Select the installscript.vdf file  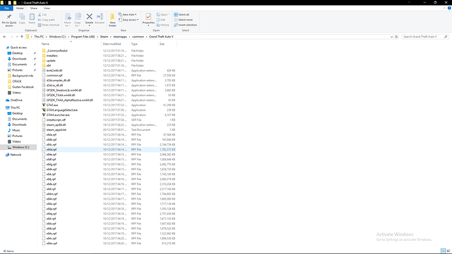56,120
